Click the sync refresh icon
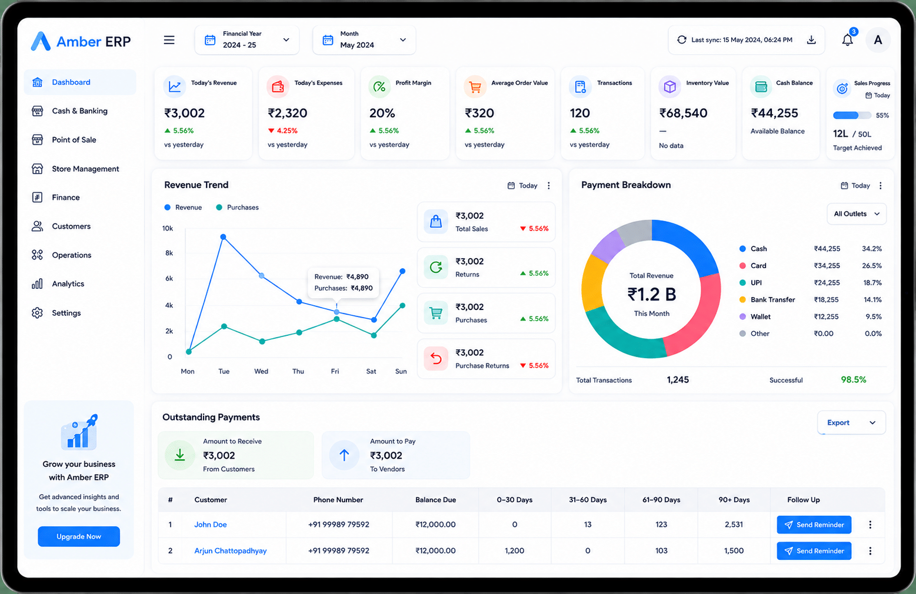This screenshot has width=916, height=594. [681, 40]
